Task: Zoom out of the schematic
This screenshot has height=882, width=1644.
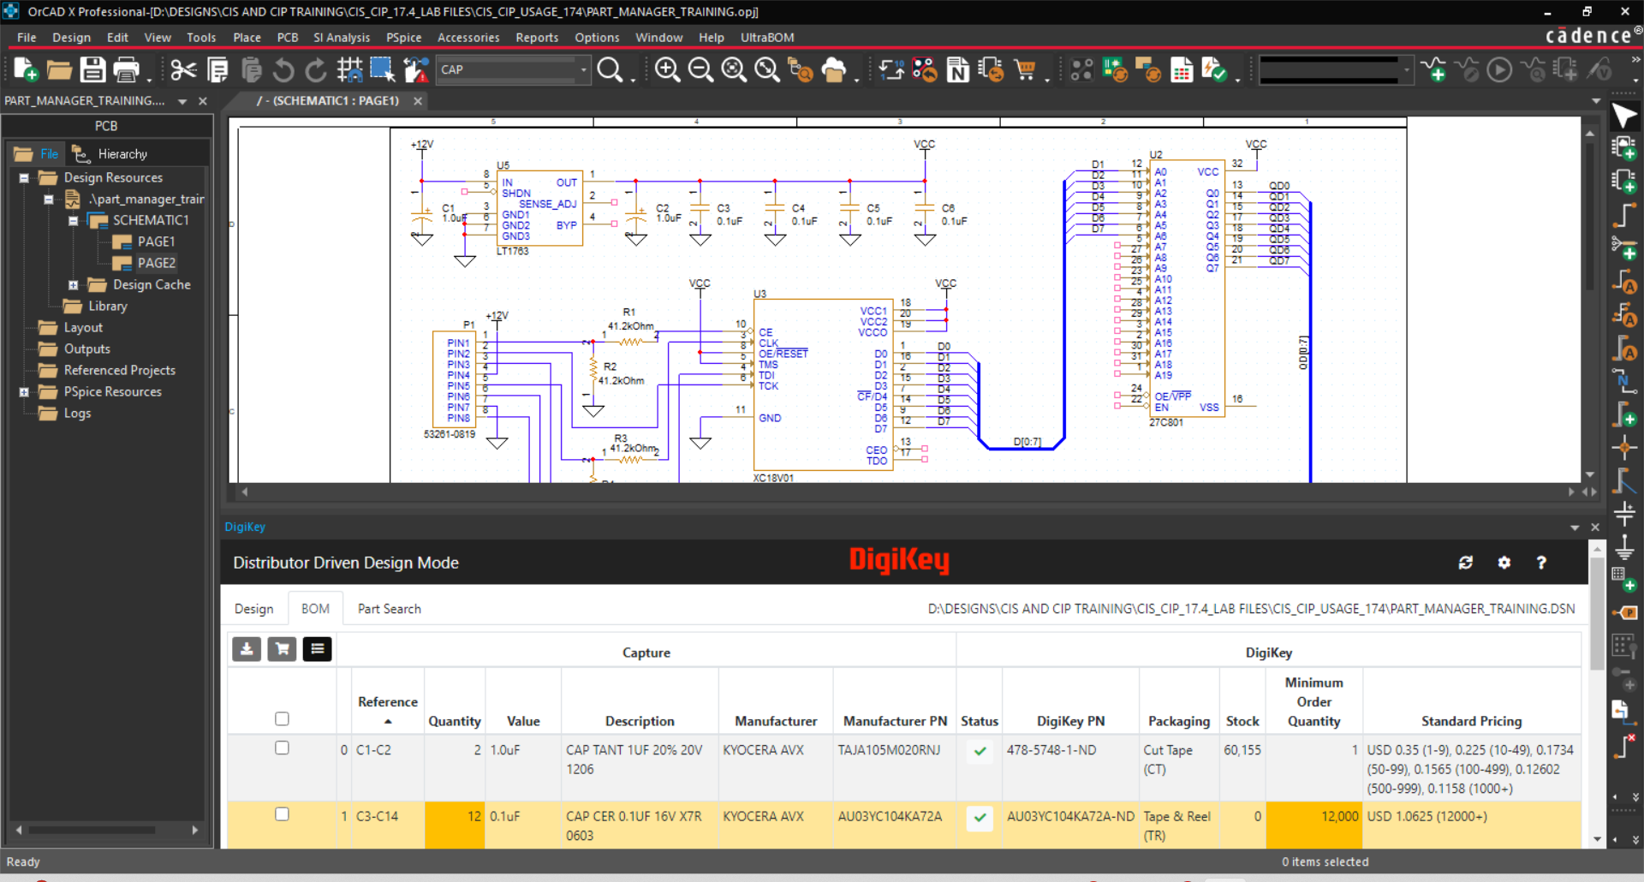Action: pos(700,69)
